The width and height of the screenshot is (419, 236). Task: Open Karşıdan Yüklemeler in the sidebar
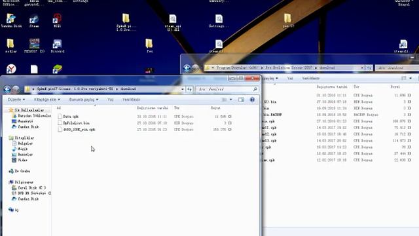click(x=31, y=115)
